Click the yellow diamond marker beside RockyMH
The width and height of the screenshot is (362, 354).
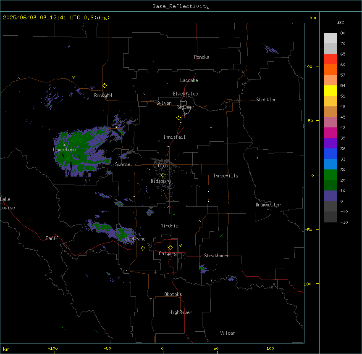click(105, 86)
